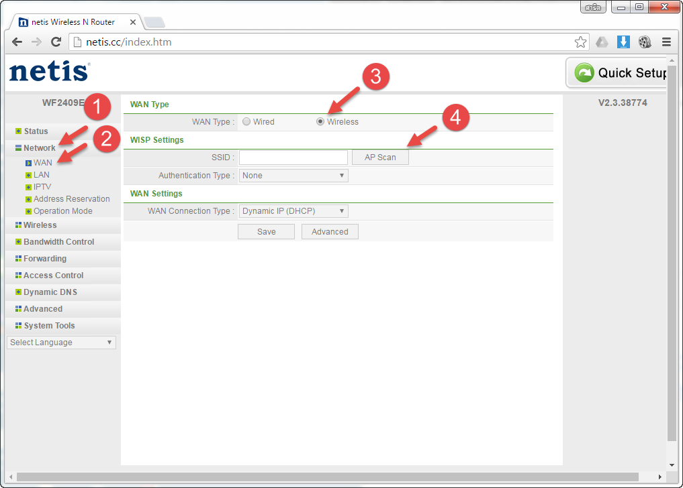Click the Status menu square icon
The image size is (683, 488).
point(18,131)
